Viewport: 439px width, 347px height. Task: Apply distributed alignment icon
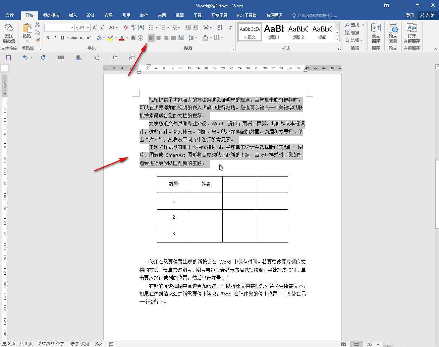tap(181, 38)
